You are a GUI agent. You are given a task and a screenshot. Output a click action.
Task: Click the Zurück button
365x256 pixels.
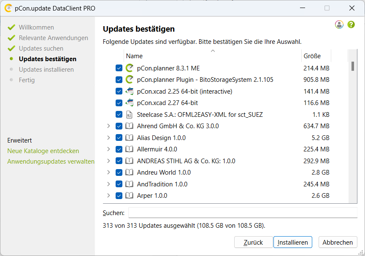point(253,242)
